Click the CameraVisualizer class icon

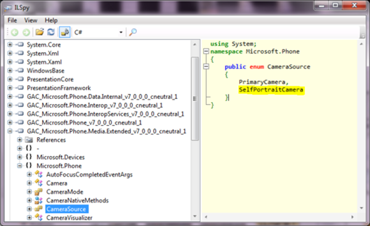click(x=39, y=217)
